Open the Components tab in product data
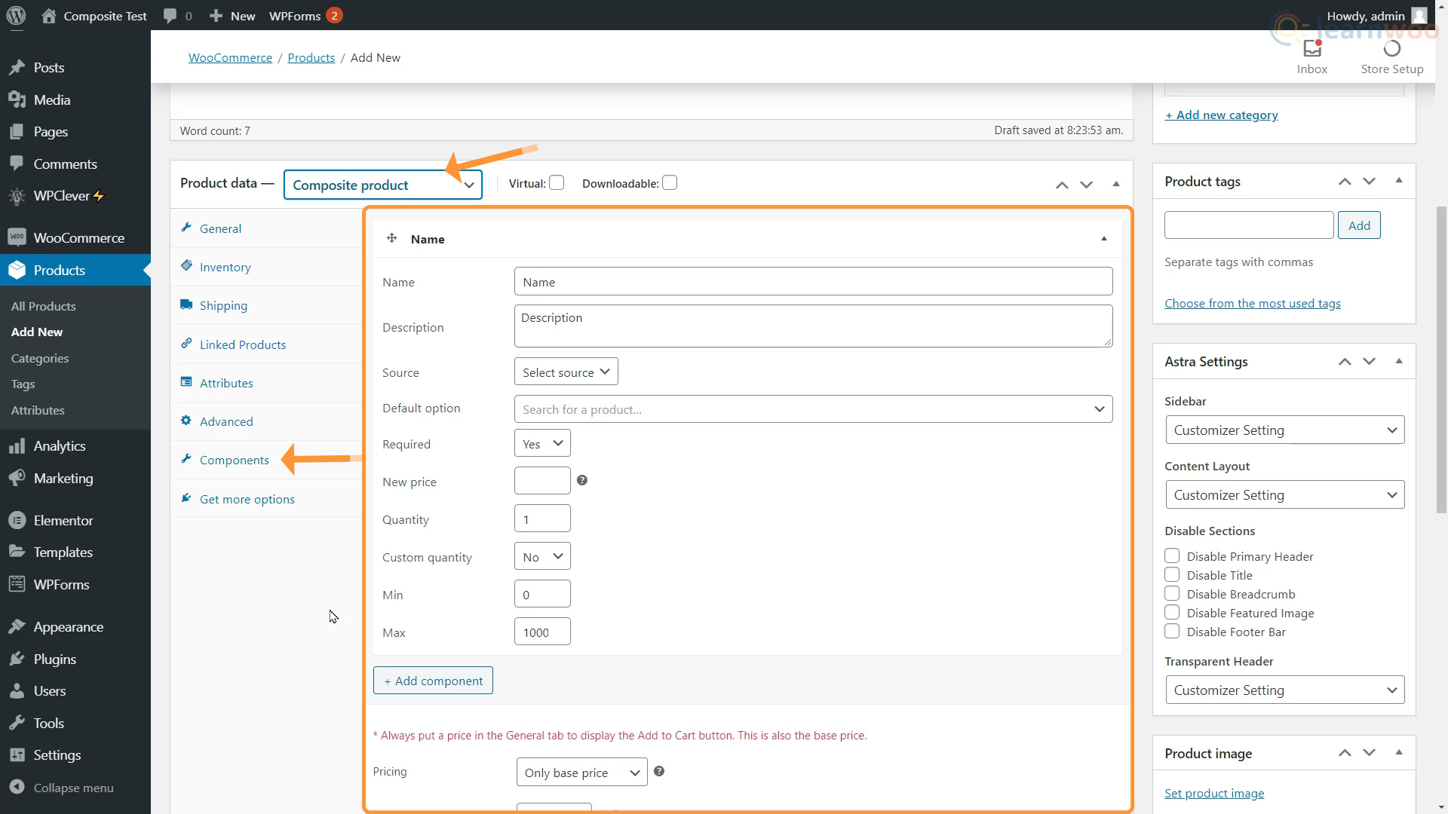Screen dimensions: 1448x814 point(235,459)
